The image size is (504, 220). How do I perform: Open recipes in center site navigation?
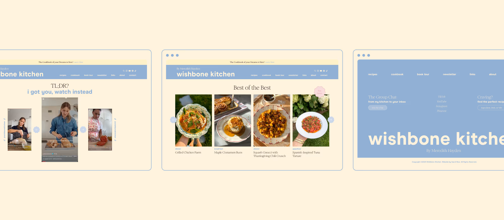(254, 75)
